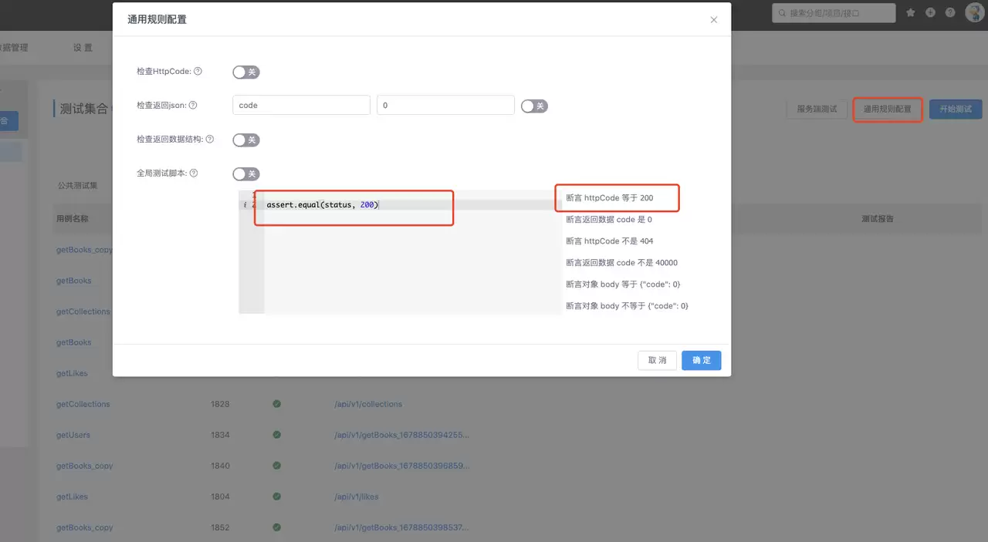988x542 pixels.
Task: Enable the 全局测试脚本 switch
Action: 246,173
